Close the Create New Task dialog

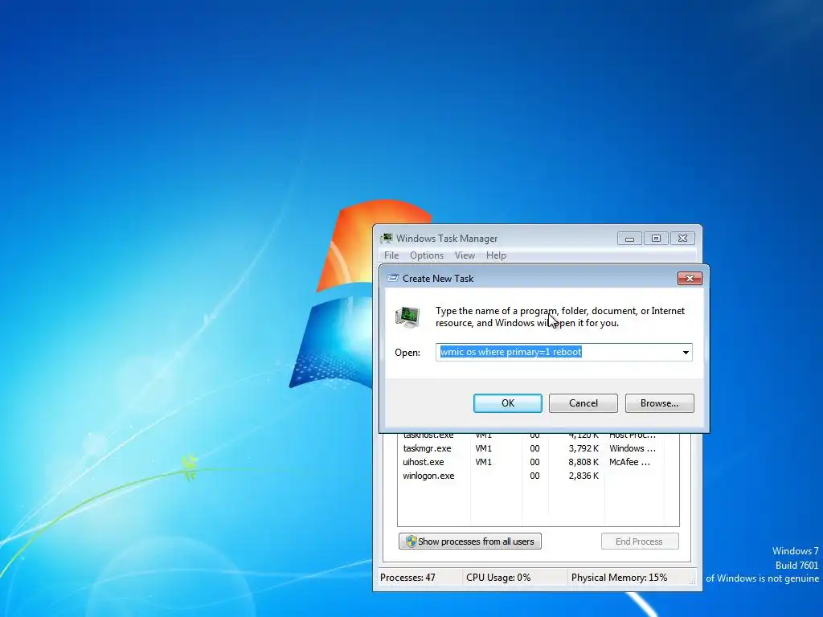(x=690, y=278)
